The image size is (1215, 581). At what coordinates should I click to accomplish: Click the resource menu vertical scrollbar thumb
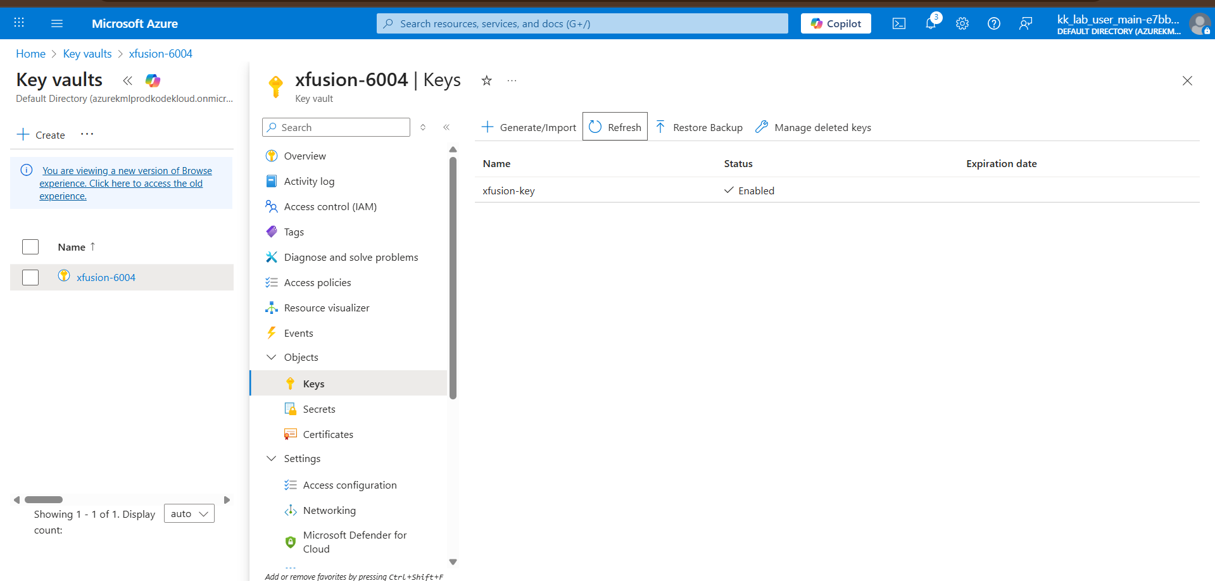[453, 278]
